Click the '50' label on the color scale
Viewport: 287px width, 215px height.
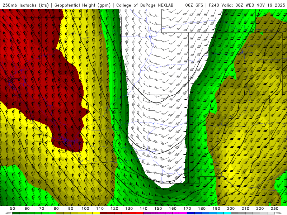[13, 209]
